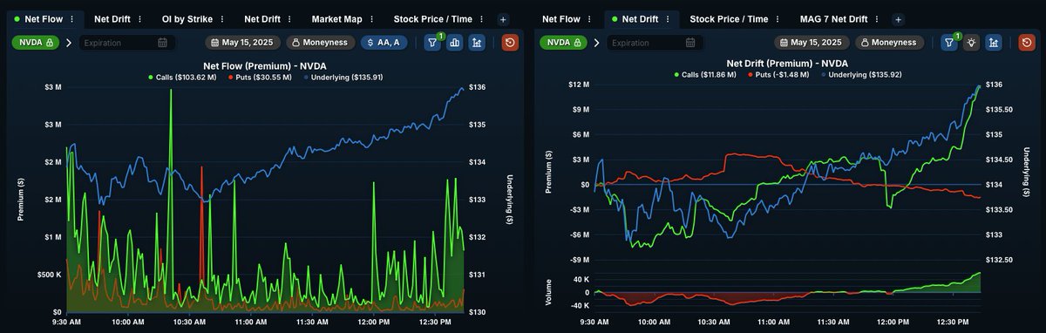This screenshot has height=333, width=1046.
Task: Toggle the Underlying ($135.92) legend series
Action: point(861,75)
